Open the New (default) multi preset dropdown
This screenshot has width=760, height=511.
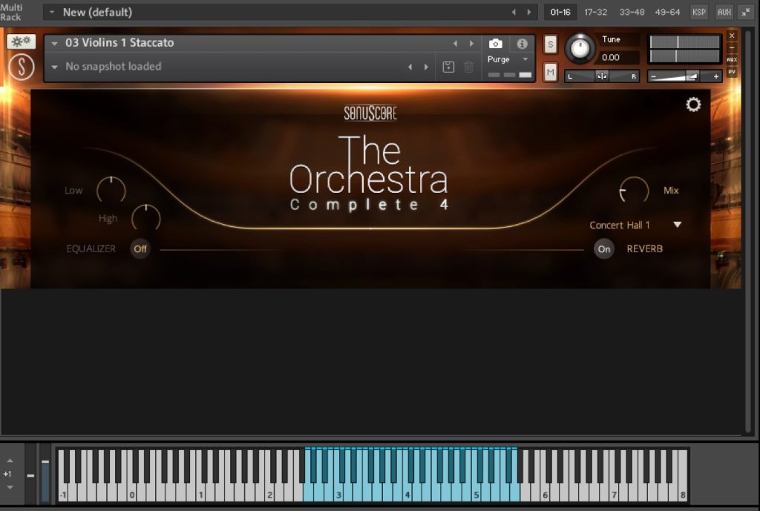52,13
